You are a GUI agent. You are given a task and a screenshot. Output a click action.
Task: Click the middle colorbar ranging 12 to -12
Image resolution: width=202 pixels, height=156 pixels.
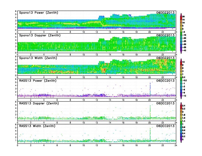[181, 79]
